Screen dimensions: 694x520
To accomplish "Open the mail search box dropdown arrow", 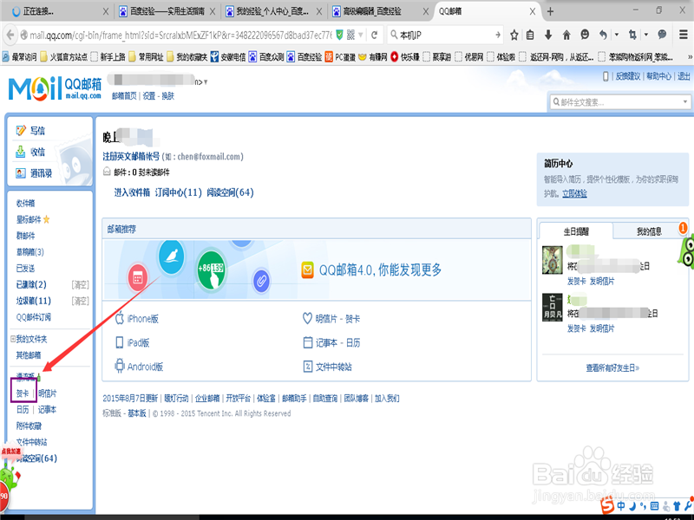I will [685, 102].
